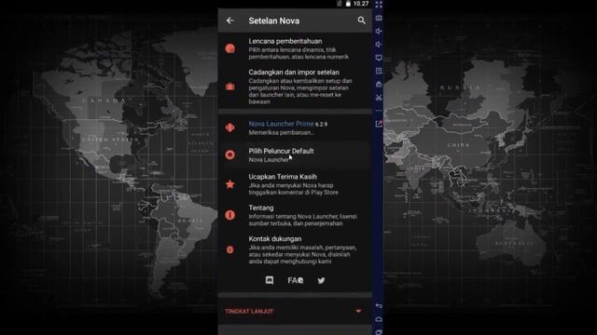The height and width of the screenshot is (335, 597).
Task: Open keyboard mapping icon in emulator sidebar
Action: pos(379,18)
